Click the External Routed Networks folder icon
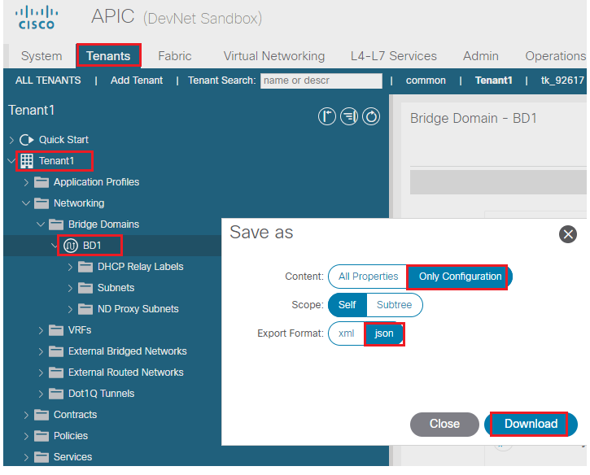 [x=56, y=373]
